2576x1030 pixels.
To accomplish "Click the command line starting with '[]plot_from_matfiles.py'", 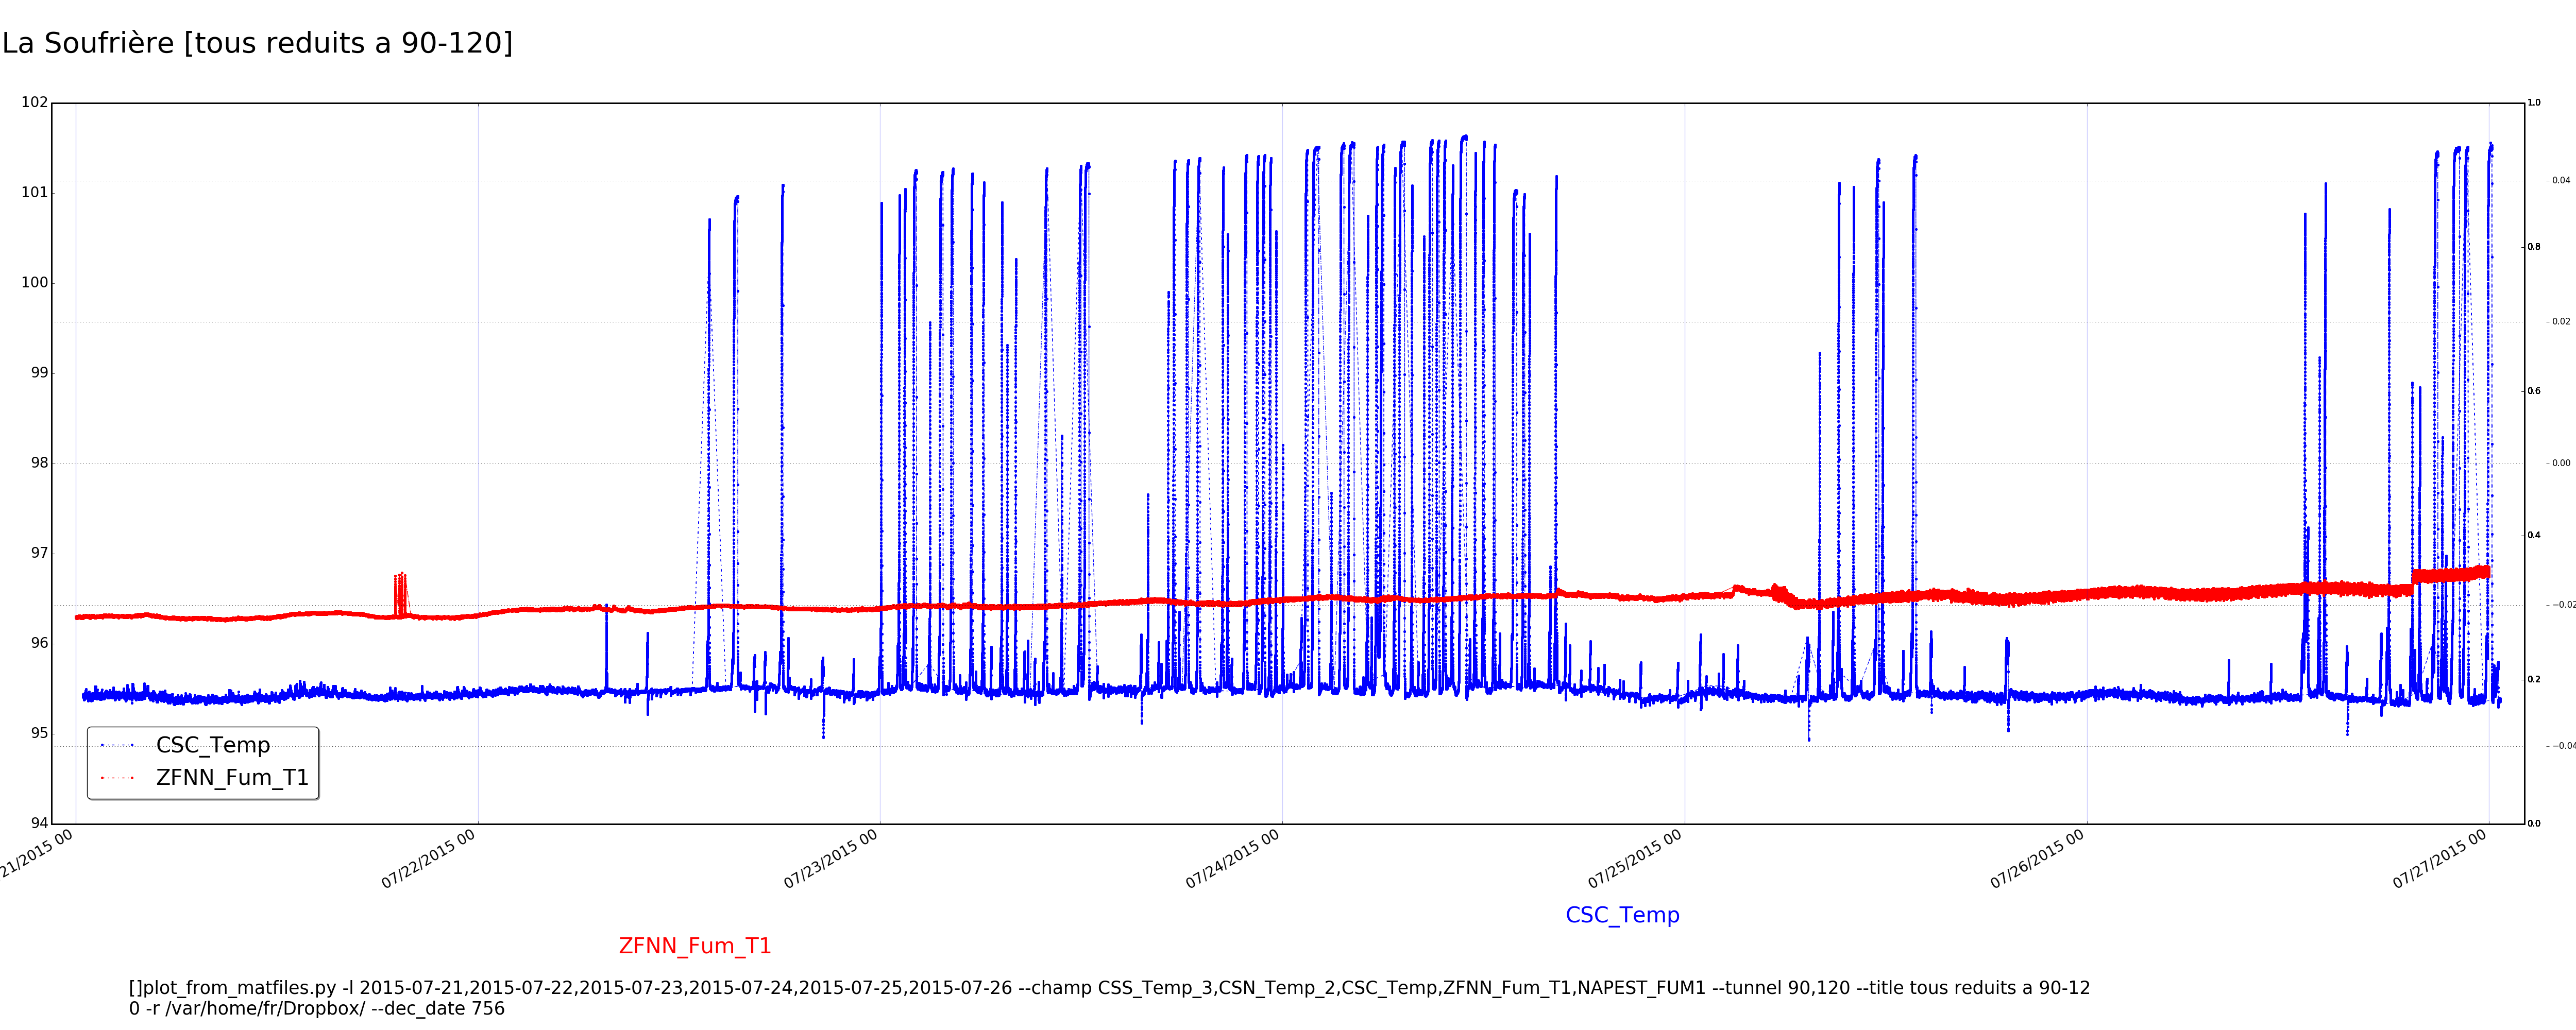I will pos(1109,988).
